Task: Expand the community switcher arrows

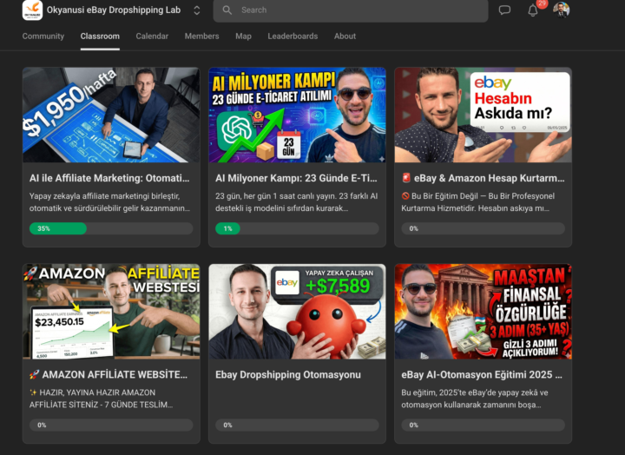Action: click(x=197, y=10)
